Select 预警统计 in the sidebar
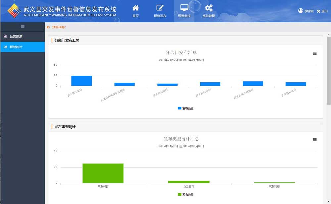The width and height of the screenshot is (331, 204). coord(16,47)
